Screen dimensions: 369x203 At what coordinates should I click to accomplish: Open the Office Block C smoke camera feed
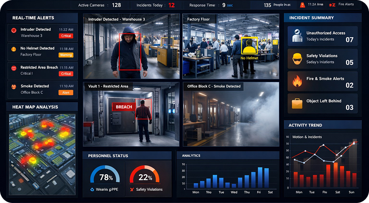click(x=230, y=114)
